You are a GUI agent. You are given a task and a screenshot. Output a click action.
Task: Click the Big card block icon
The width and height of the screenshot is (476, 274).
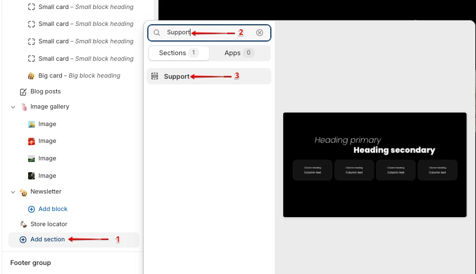click(x=31, y=75)
